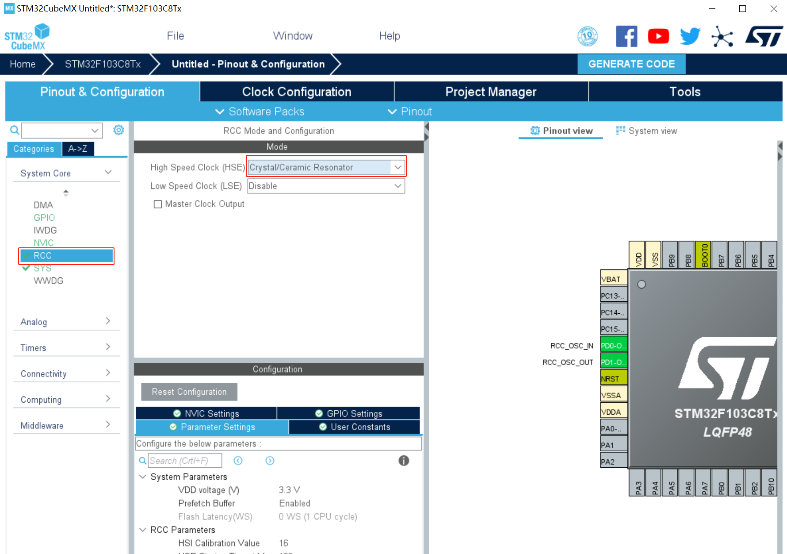The width and height of the screenshot is (787, 554).
Task: Click the Pinout view chip icon
Action: point(535,131)
